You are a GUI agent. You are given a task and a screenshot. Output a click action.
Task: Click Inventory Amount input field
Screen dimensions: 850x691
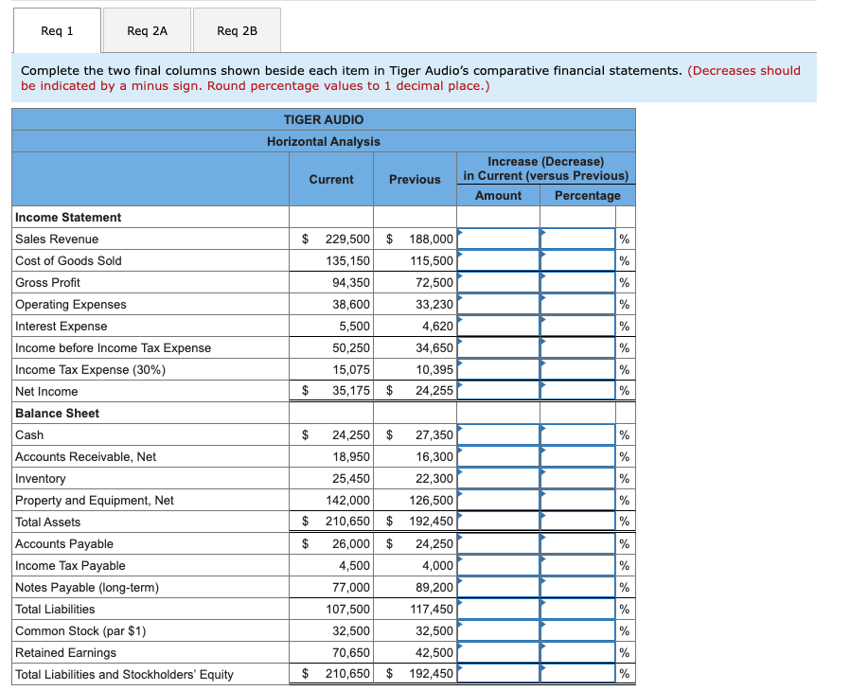[498, 478]
